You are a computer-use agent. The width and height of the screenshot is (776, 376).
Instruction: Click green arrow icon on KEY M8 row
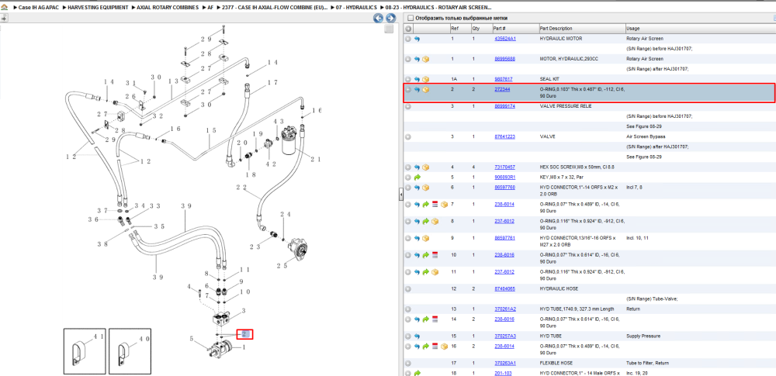coord(417,177)
